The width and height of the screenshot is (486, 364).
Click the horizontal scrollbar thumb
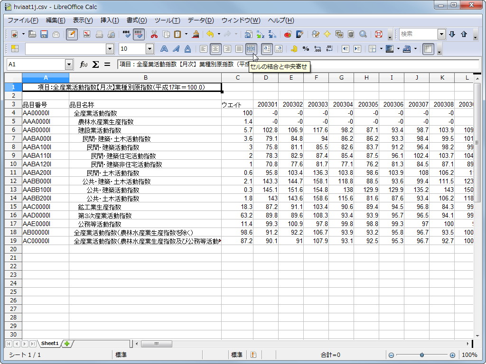pyautogui.click(x=156, y=343)
